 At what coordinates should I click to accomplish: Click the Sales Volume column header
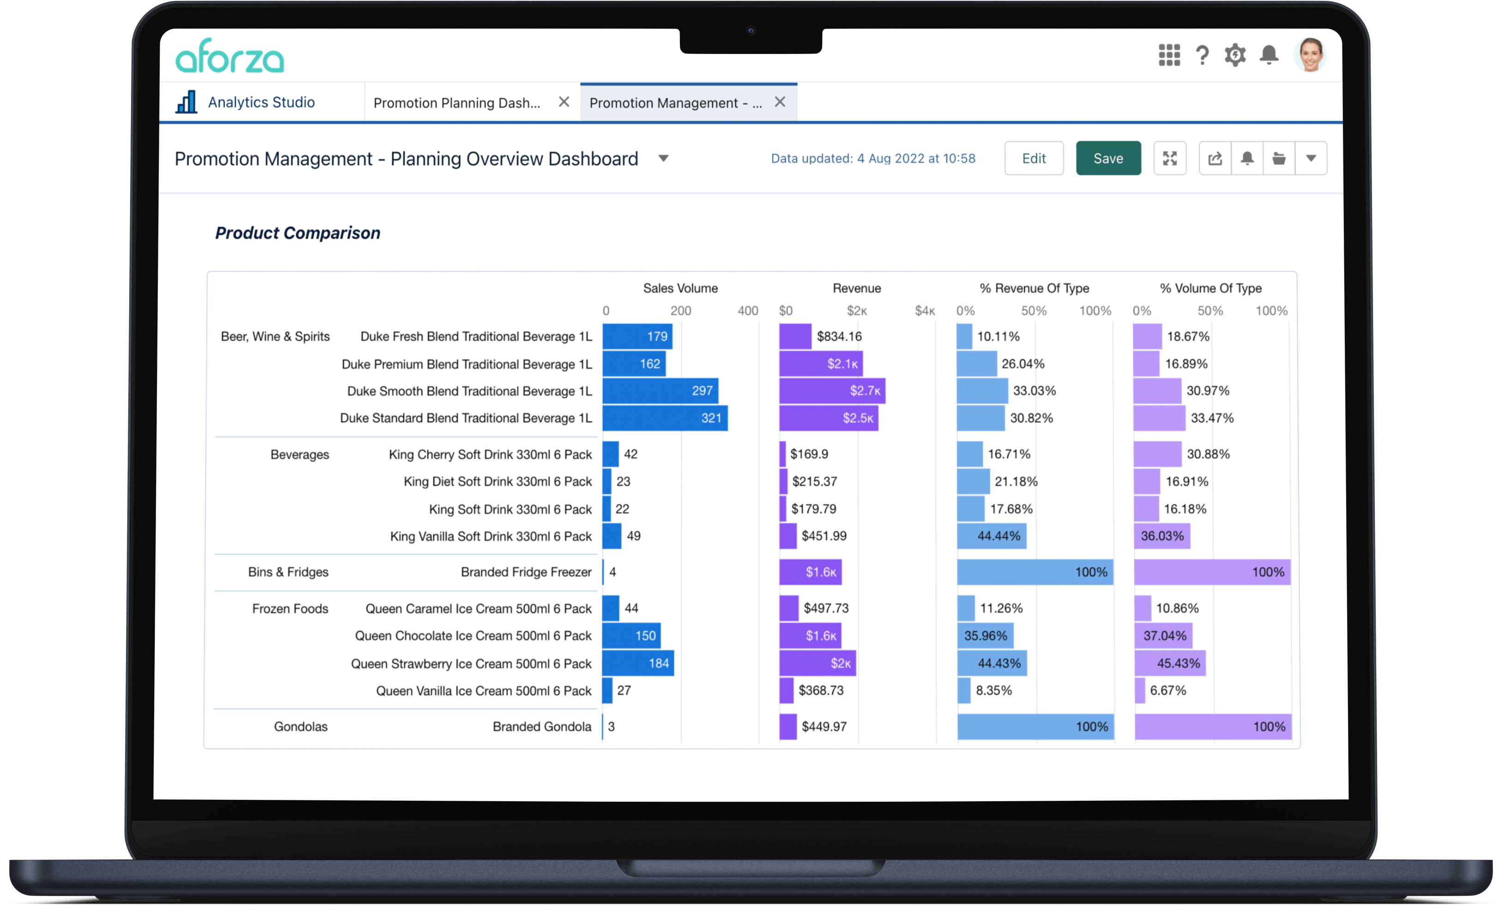pos(680,288)
